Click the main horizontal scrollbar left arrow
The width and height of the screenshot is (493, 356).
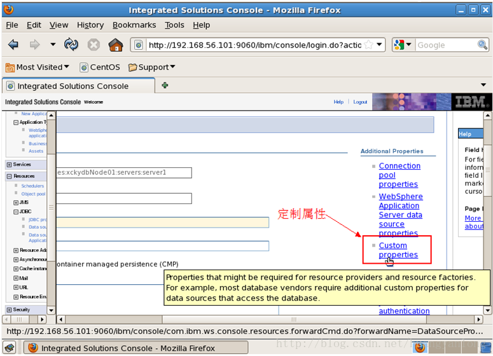tap(61, 320)
